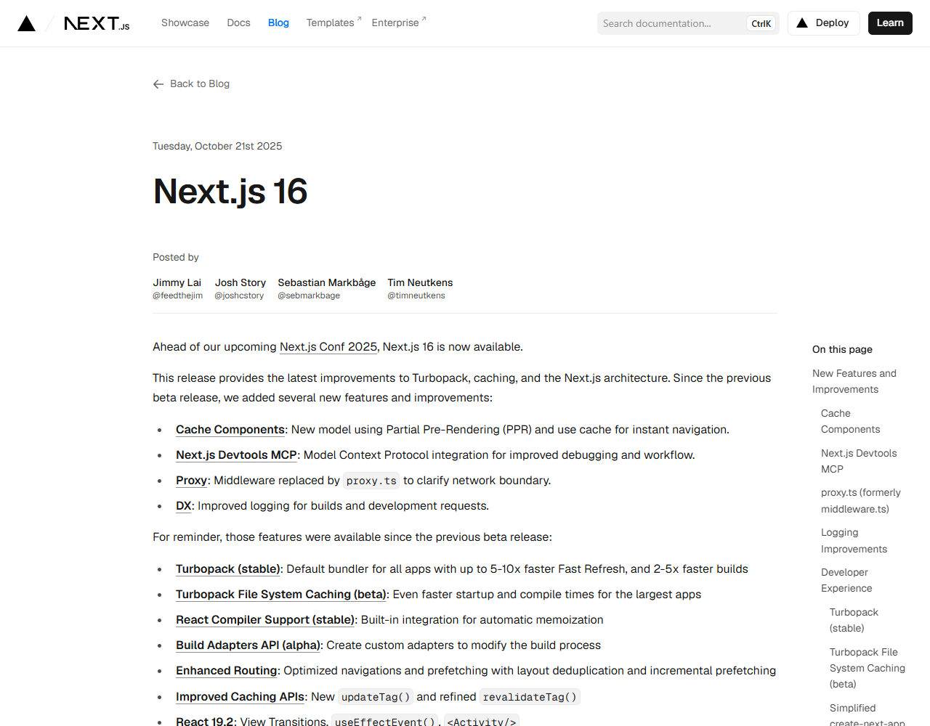Open the Docs nav item
The image size is (930, 726).
238,23
